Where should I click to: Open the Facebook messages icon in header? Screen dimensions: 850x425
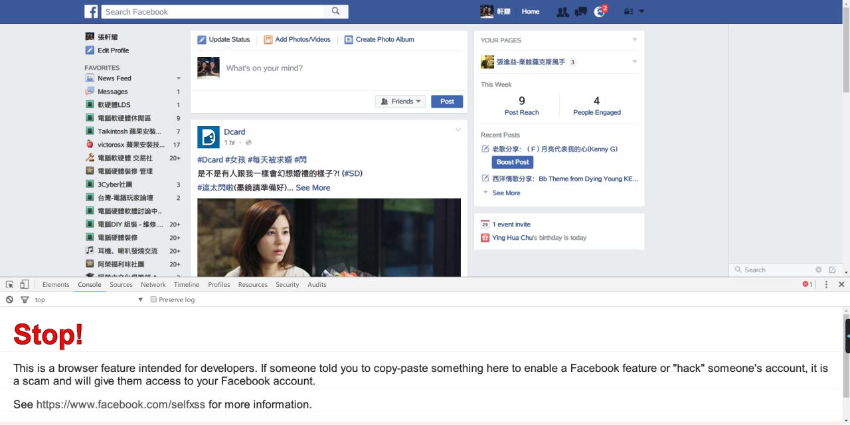pyautogui.click(x=581, y=11)
